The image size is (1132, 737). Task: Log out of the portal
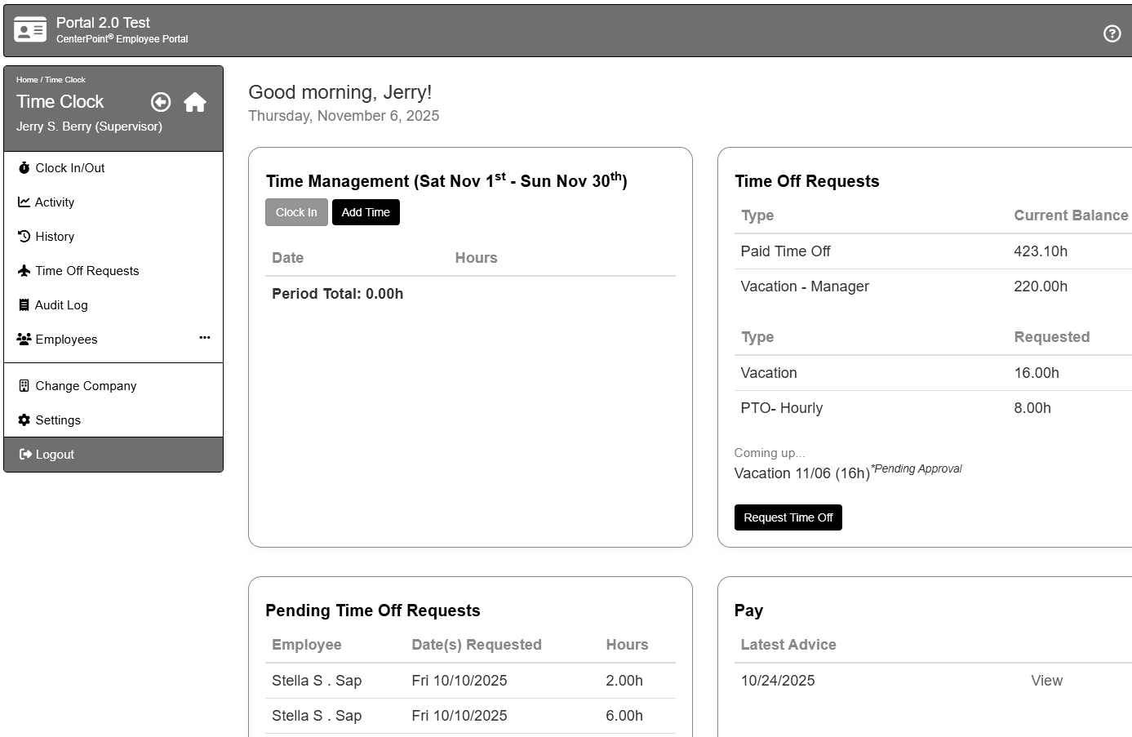(55, 455)
